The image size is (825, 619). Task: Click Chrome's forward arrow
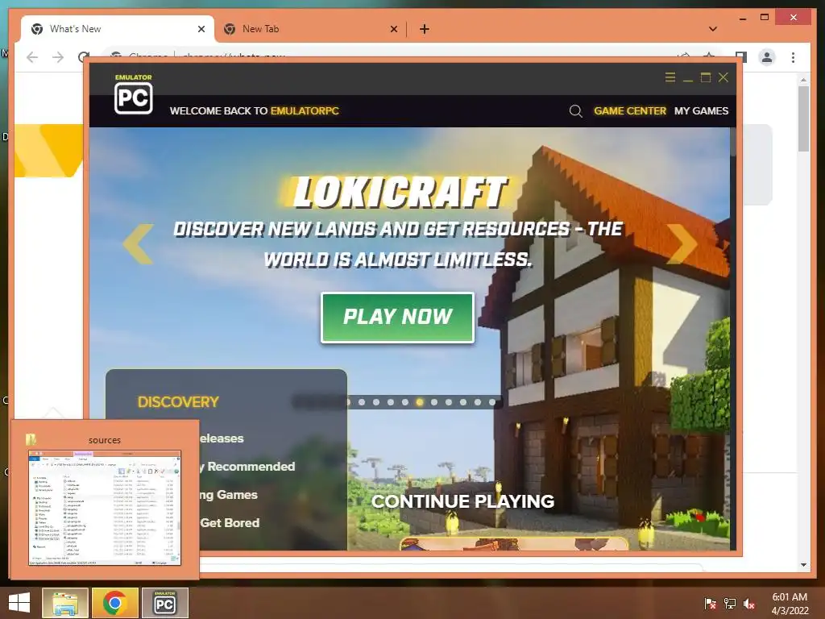58,57
